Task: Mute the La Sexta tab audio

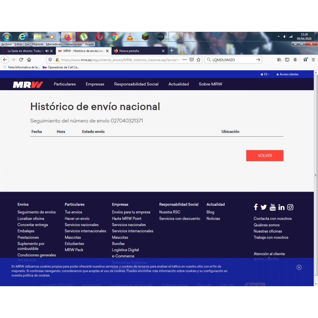Action: (47, 51)
